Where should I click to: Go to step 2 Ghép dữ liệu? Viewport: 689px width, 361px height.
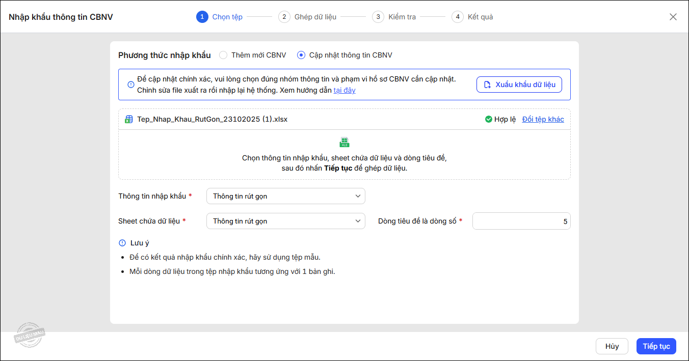point(307,17)
